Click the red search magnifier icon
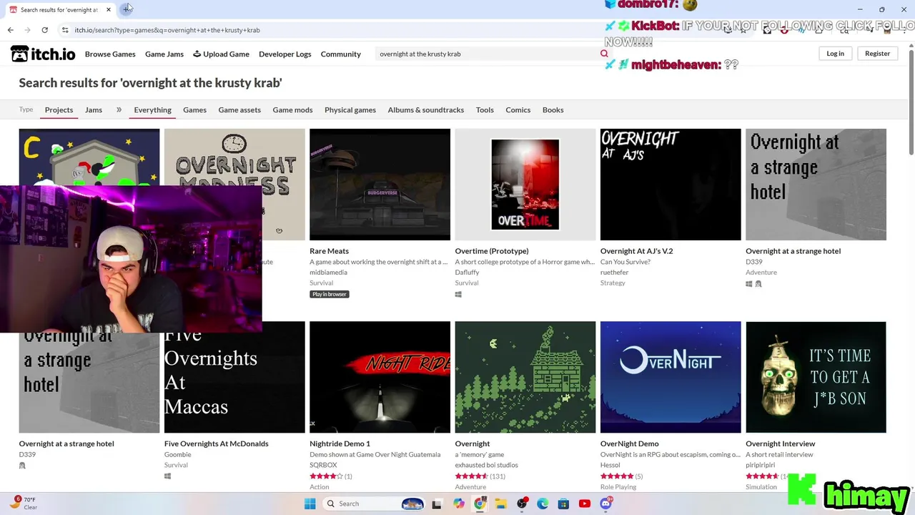The image size is (915, 515). [x=604, y=54]
